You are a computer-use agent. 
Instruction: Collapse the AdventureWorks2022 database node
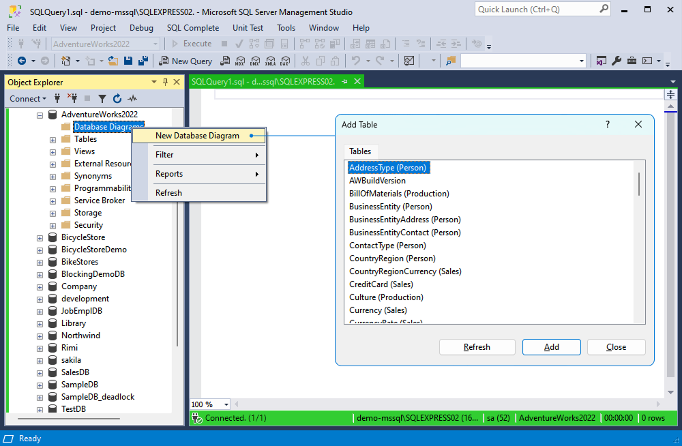[x=40, y=114]
